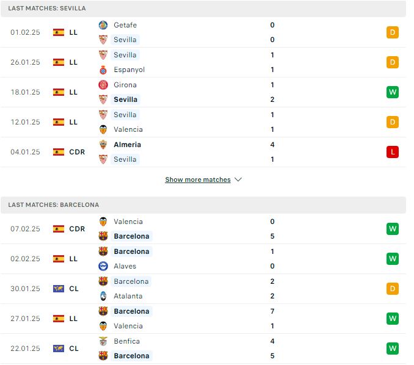Click the red L badge for Almeria match
414x365 pixels.
tap(393, 152)
